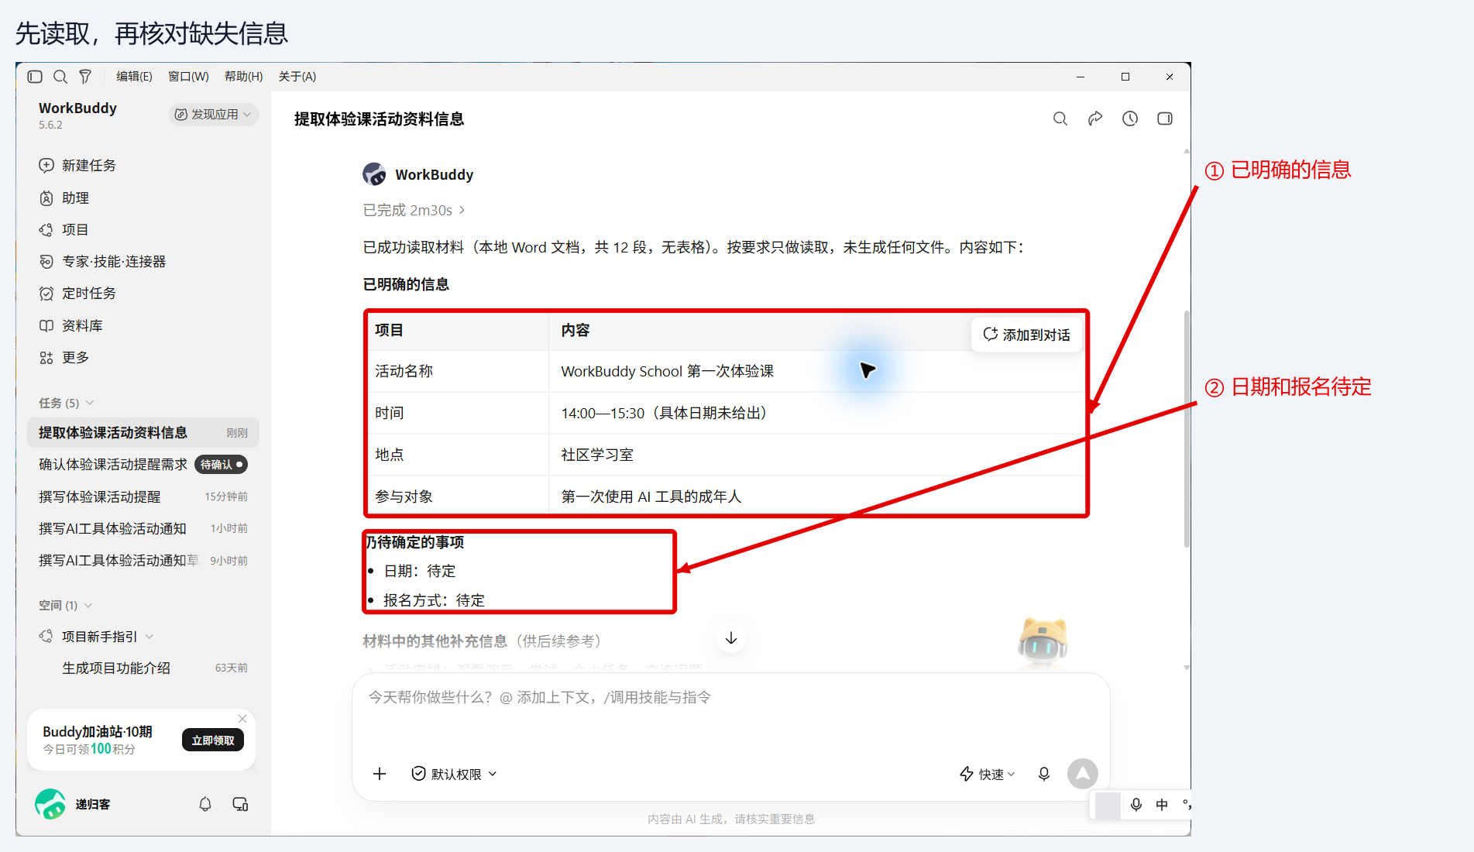1474x852 pixels.
Task: Collapse the 任务 (5) group
Action: point(67,403)
